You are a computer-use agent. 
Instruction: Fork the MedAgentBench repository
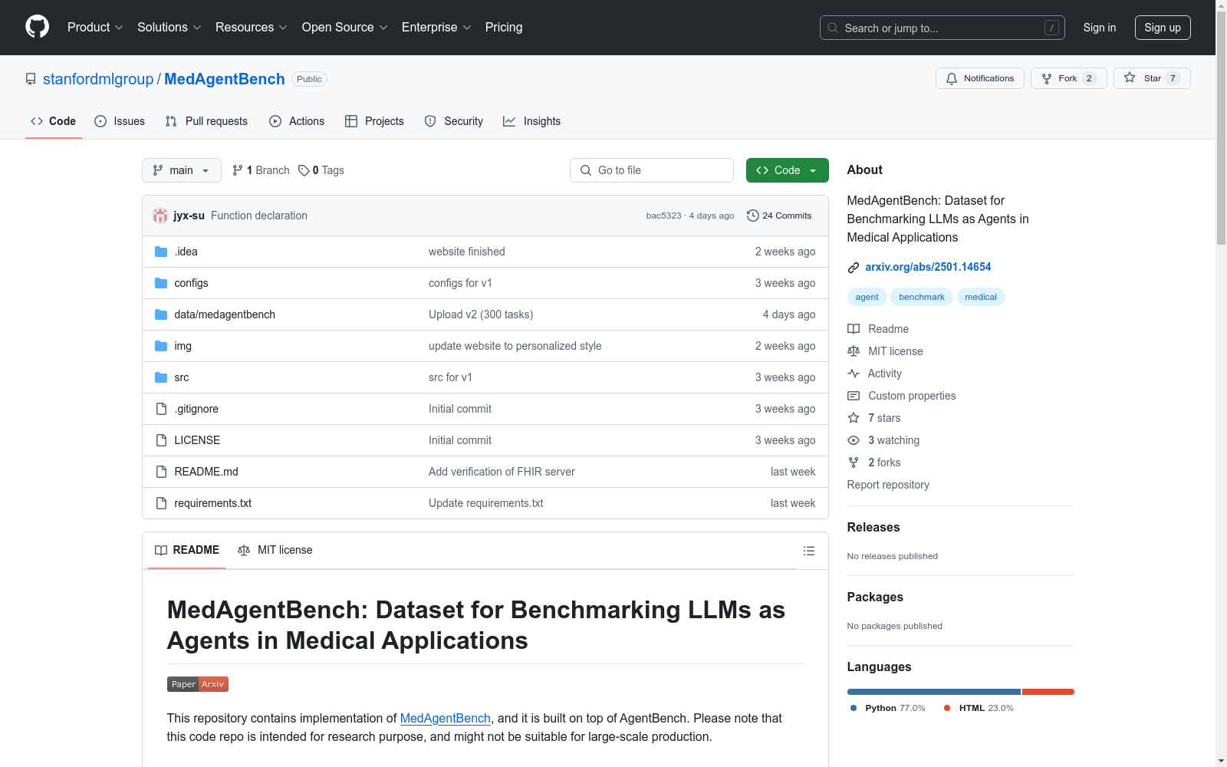click(1068, 78)
